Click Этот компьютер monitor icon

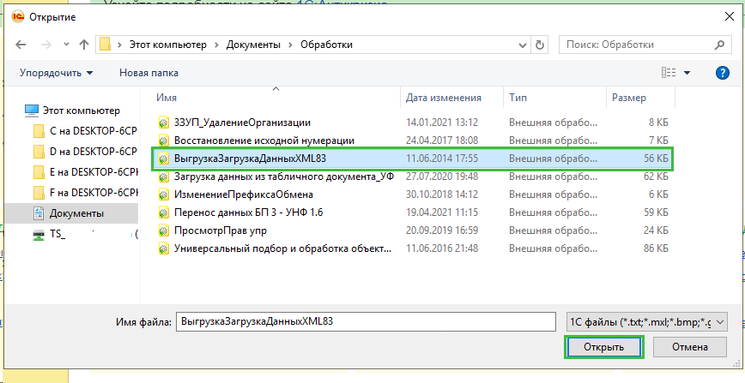[32, 111]
